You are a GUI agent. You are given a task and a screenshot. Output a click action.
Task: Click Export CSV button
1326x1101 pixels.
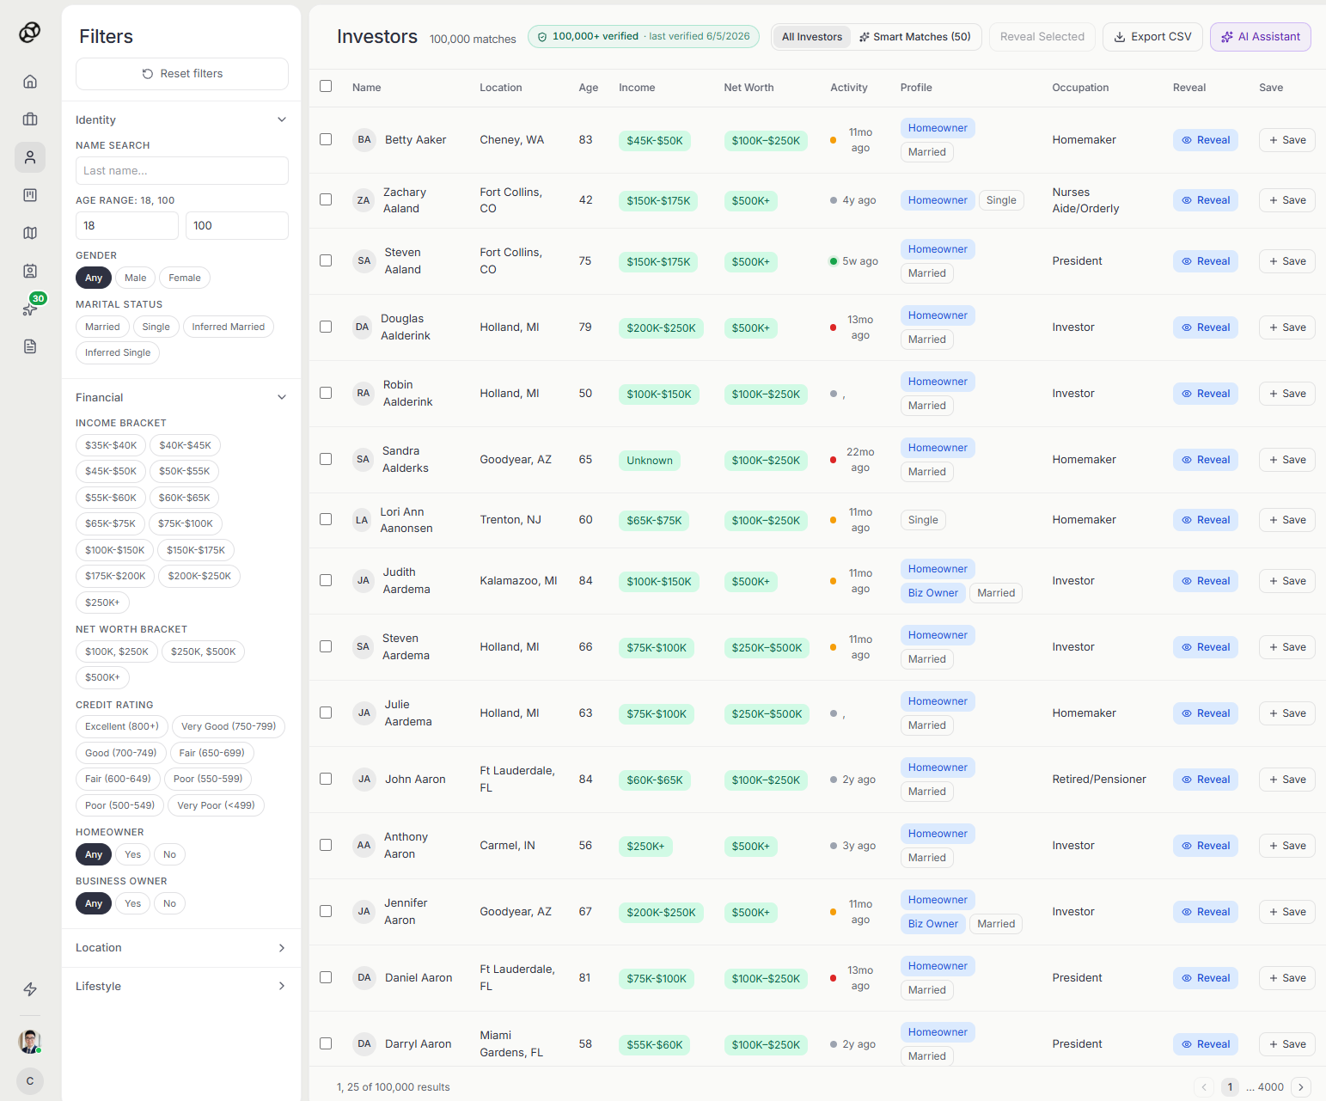[x=1152, y=37]
